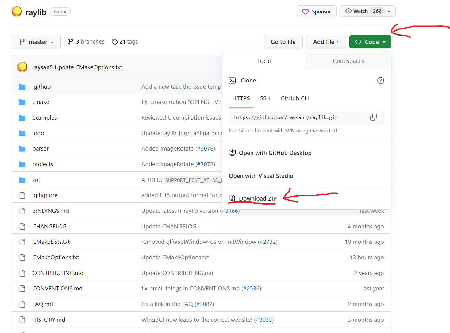This screenshot has height=333, width=450.
Task: Click the examples folder icon
Action: pos(22,118)
